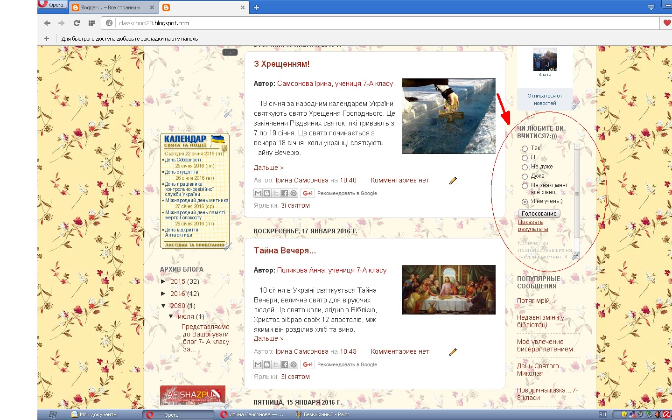
Task: Open the Speed Dial grid icon
Action: point(92,23)
